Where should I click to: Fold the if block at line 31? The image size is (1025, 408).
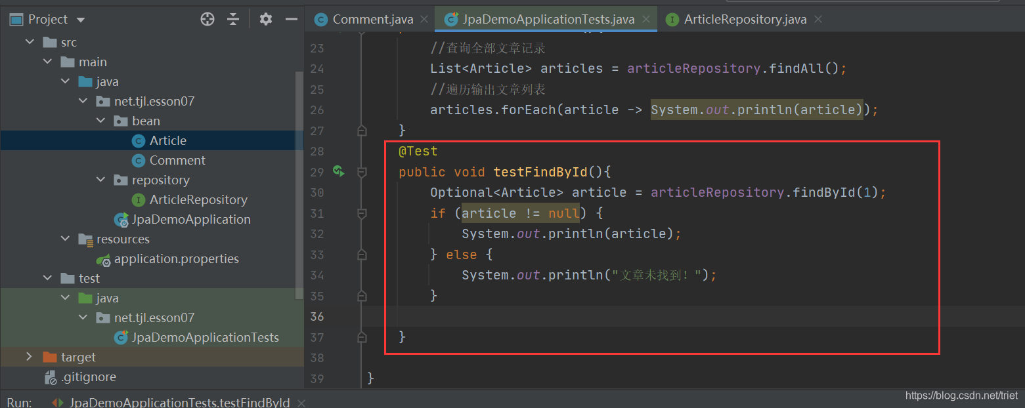(x=361, y=213)
